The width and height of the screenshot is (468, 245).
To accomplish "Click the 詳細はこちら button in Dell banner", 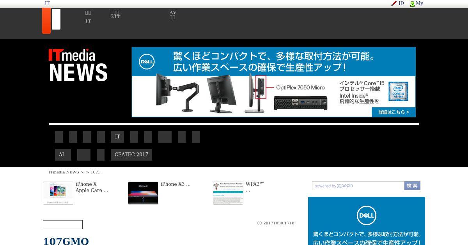I will [393, 112].
